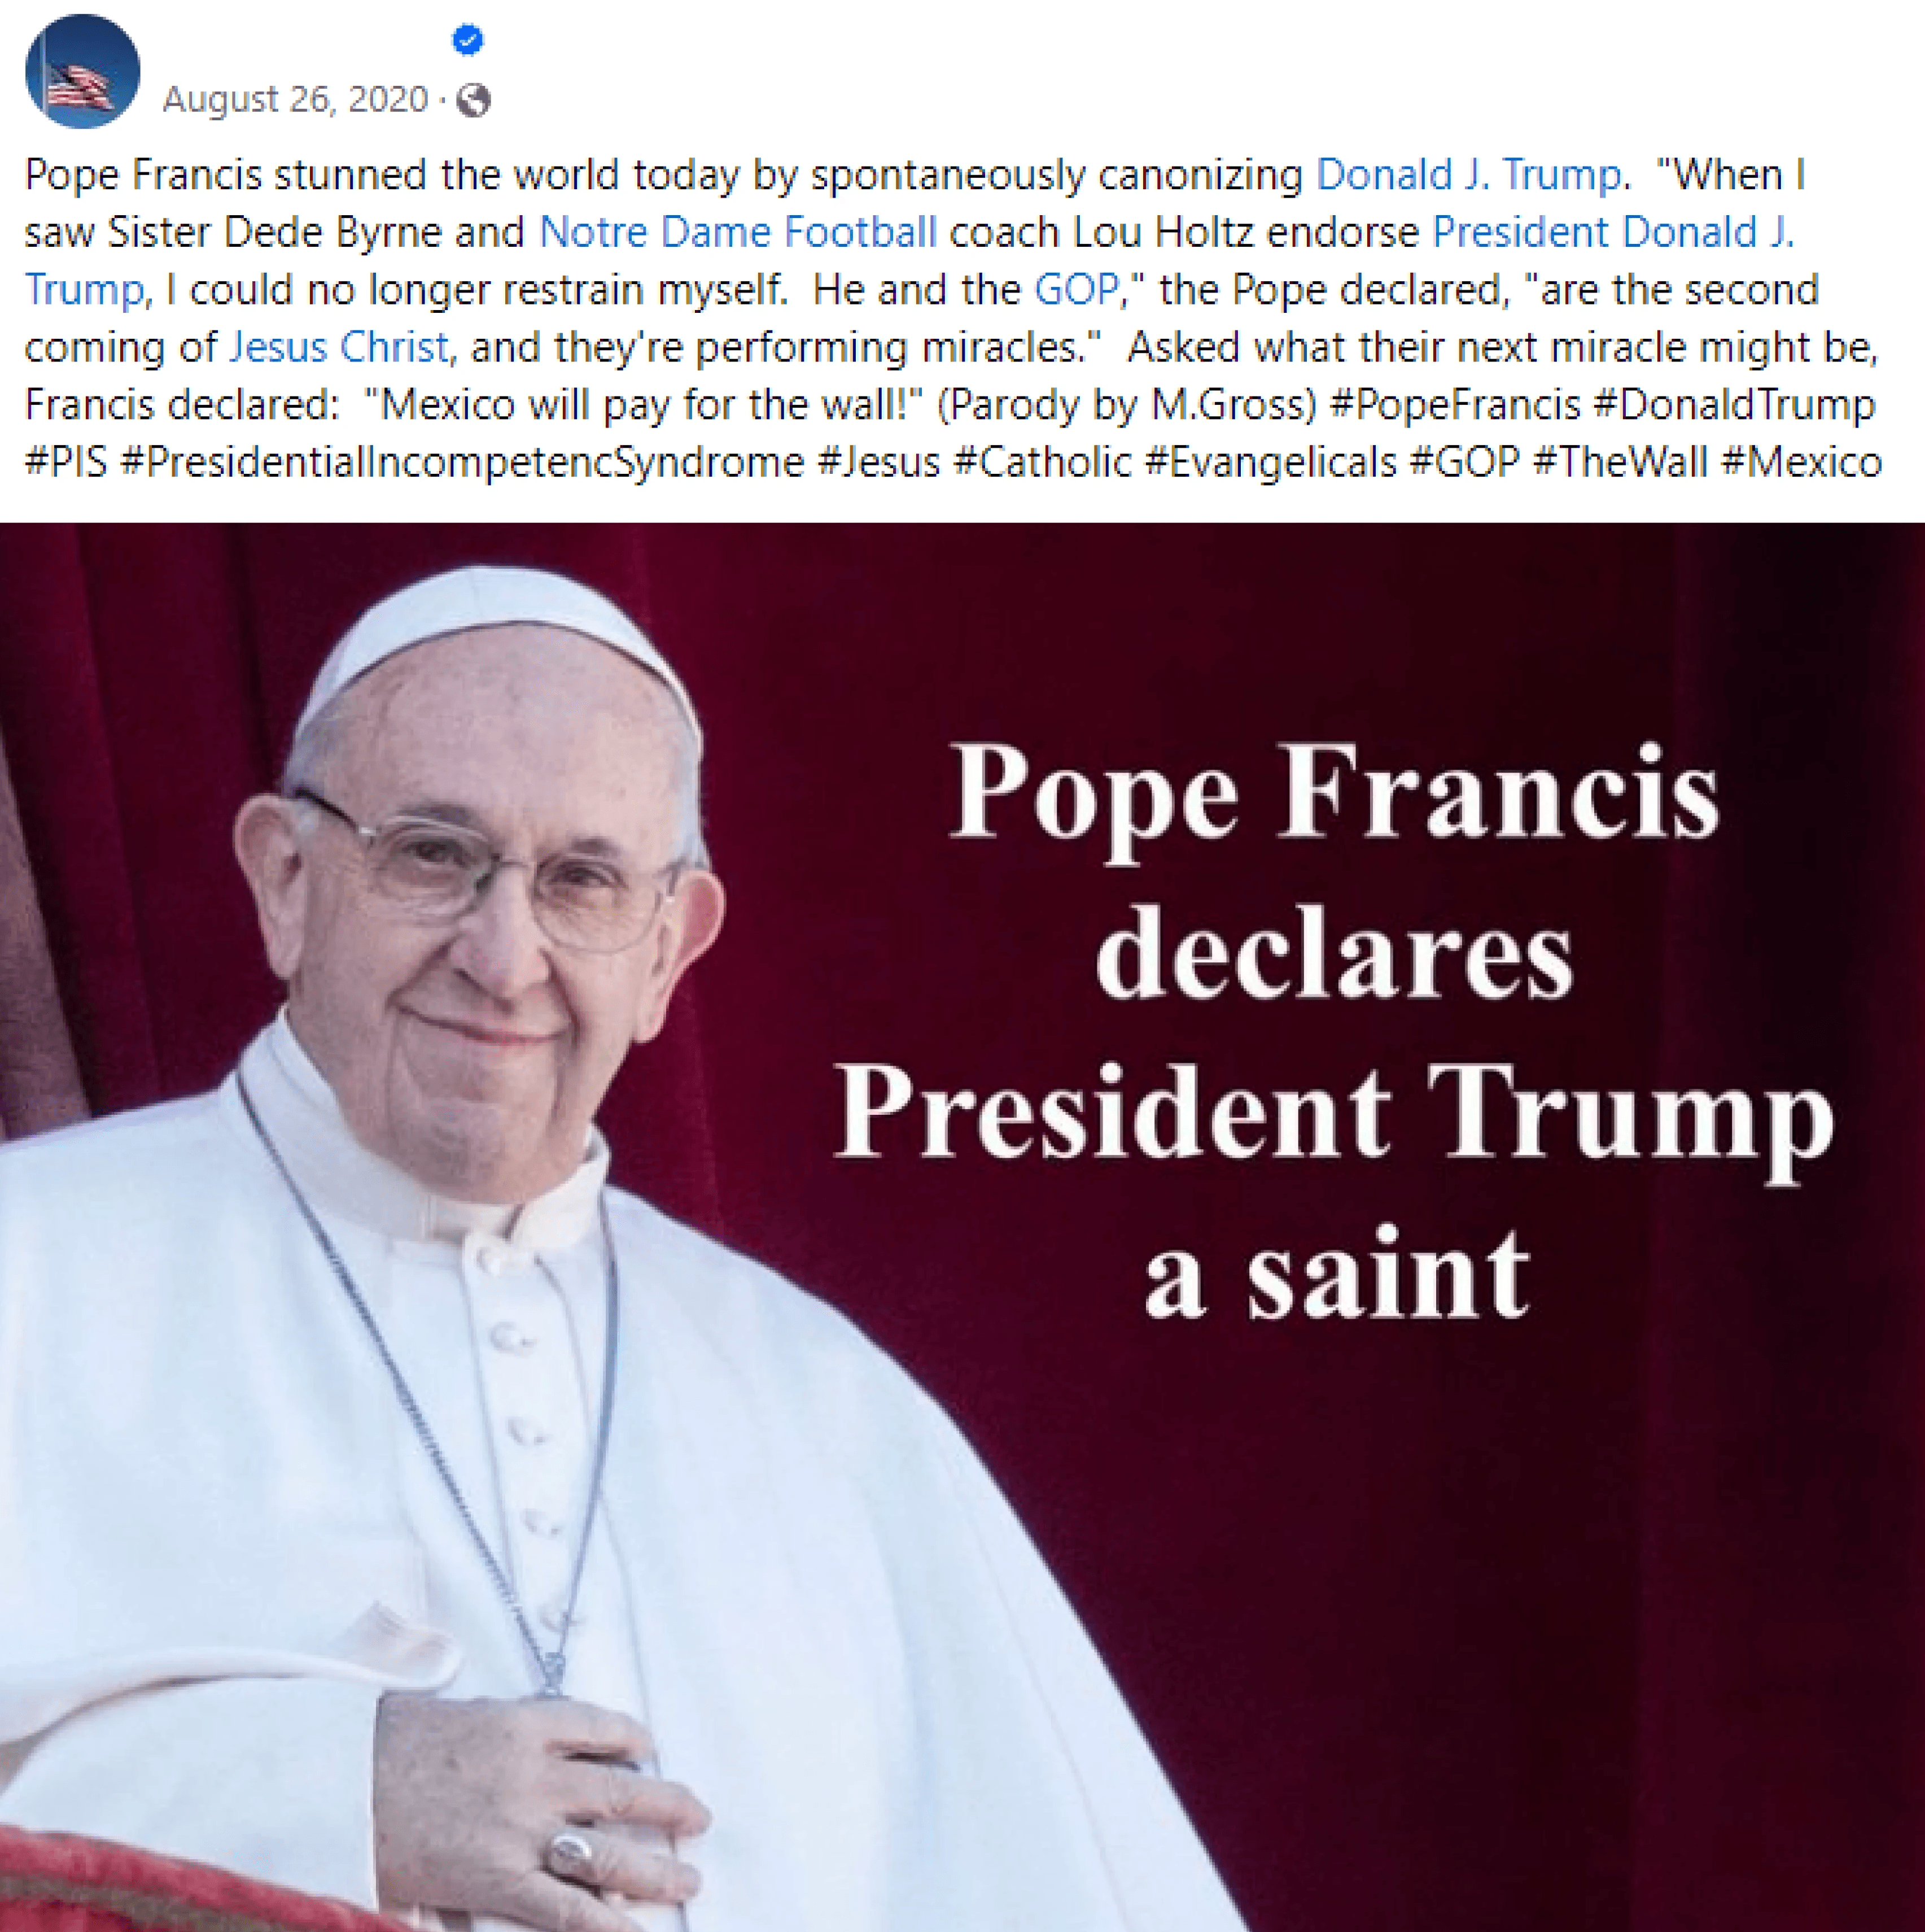The image size is (1925, 1932).
Task: Open the President Donald J. Trump page link
Action: (909, 261)
